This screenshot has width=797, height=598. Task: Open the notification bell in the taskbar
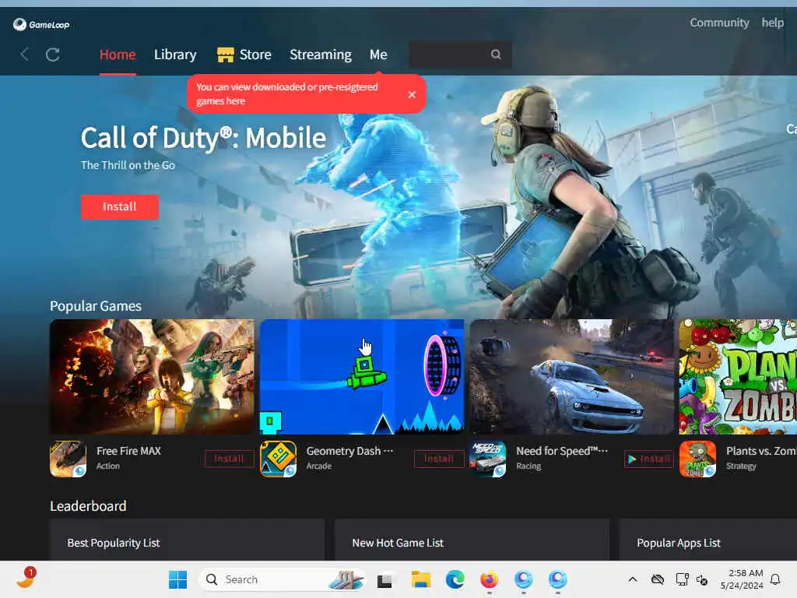pos(775,579)
